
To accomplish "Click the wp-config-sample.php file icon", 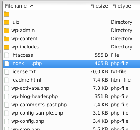I will [x=6, y=113].
